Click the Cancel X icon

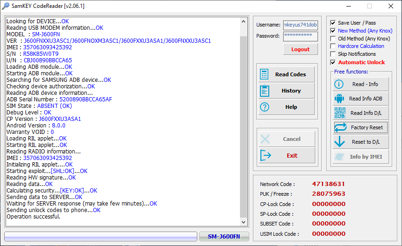click(265, 139)
